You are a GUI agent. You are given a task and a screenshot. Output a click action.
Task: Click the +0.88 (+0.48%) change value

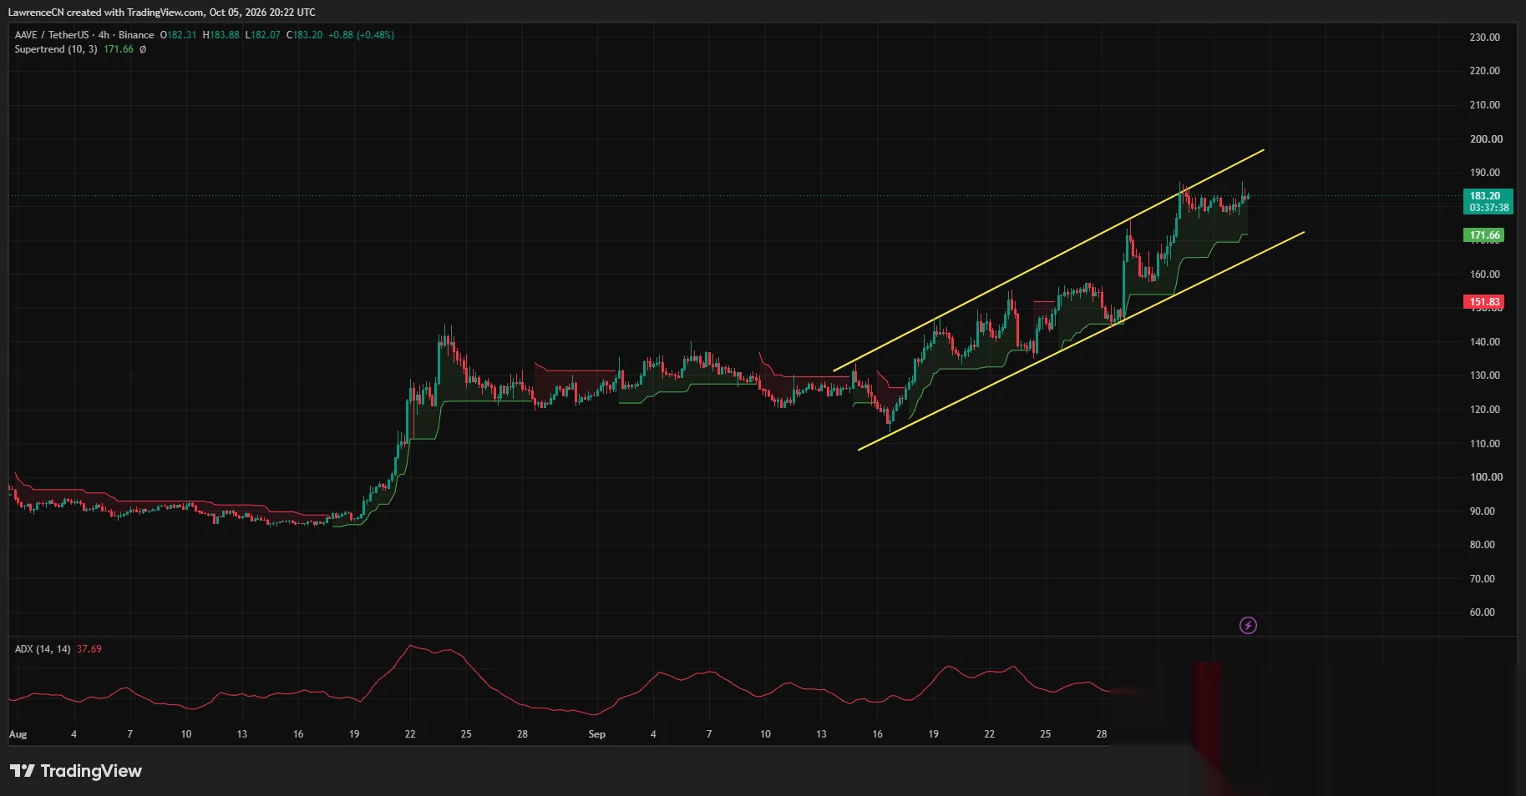361,35
